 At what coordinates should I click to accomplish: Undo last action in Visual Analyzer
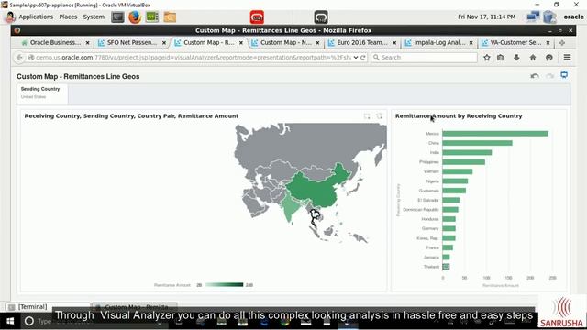[x=535, y=76]
